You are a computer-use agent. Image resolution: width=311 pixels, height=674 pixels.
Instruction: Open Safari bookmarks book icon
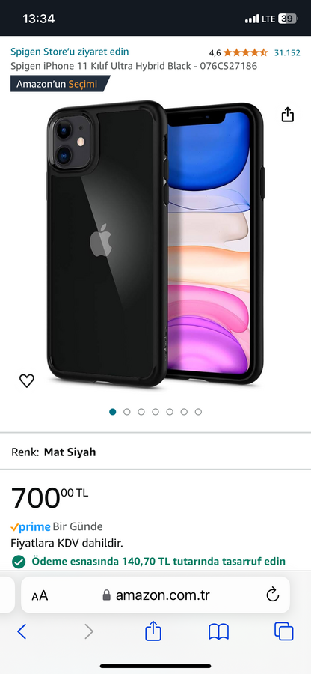[219, 632]
